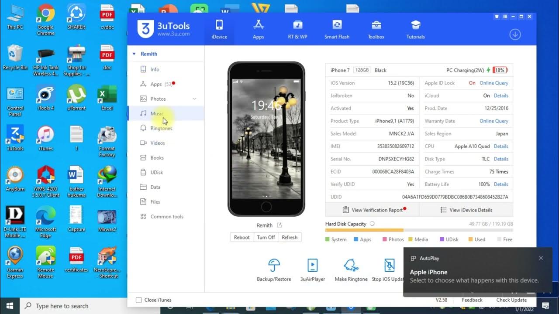Select the AnyBurn desktop icon
The width and height of the screenshot is (559, 314).
point(15,179)
